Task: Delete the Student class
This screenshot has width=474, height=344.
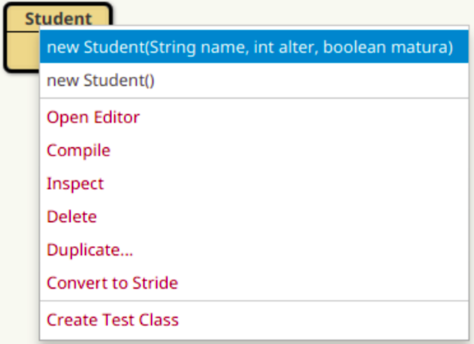Action: [71, 217]
